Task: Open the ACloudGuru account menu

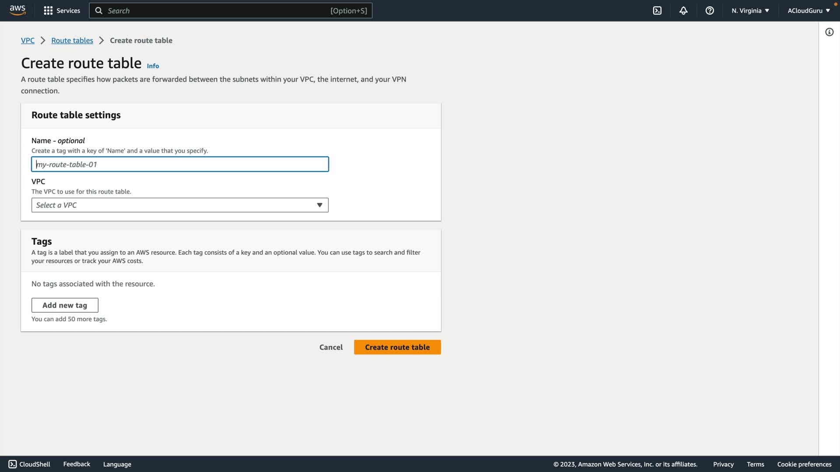Action: (808, 10)
